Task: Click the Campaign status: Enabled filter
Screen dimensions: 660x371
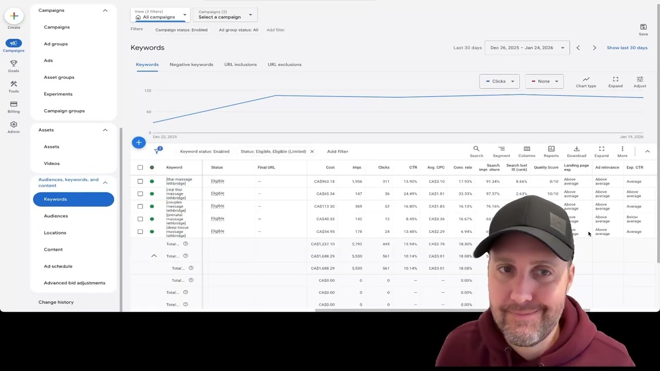Action: tap(181, 30)
